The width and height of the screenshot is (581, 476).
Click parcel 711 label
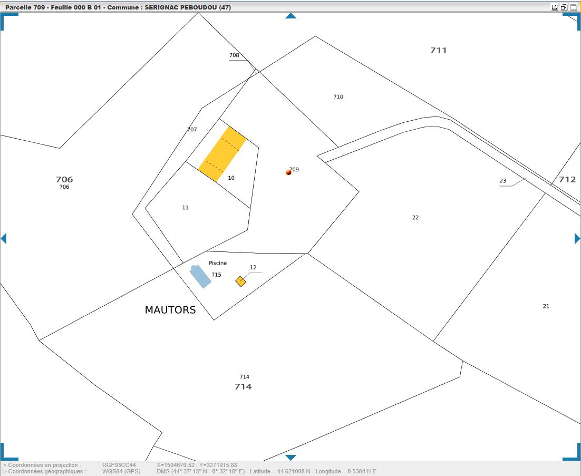pos(438,51)
